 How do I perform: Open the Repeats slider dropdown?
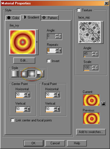point(60,50)
